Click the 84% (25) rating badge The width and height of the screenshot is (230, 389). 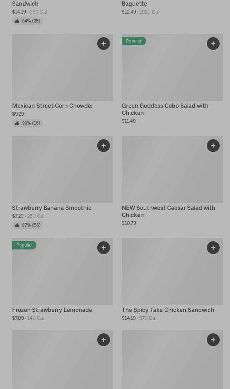[x=27, y=21]
